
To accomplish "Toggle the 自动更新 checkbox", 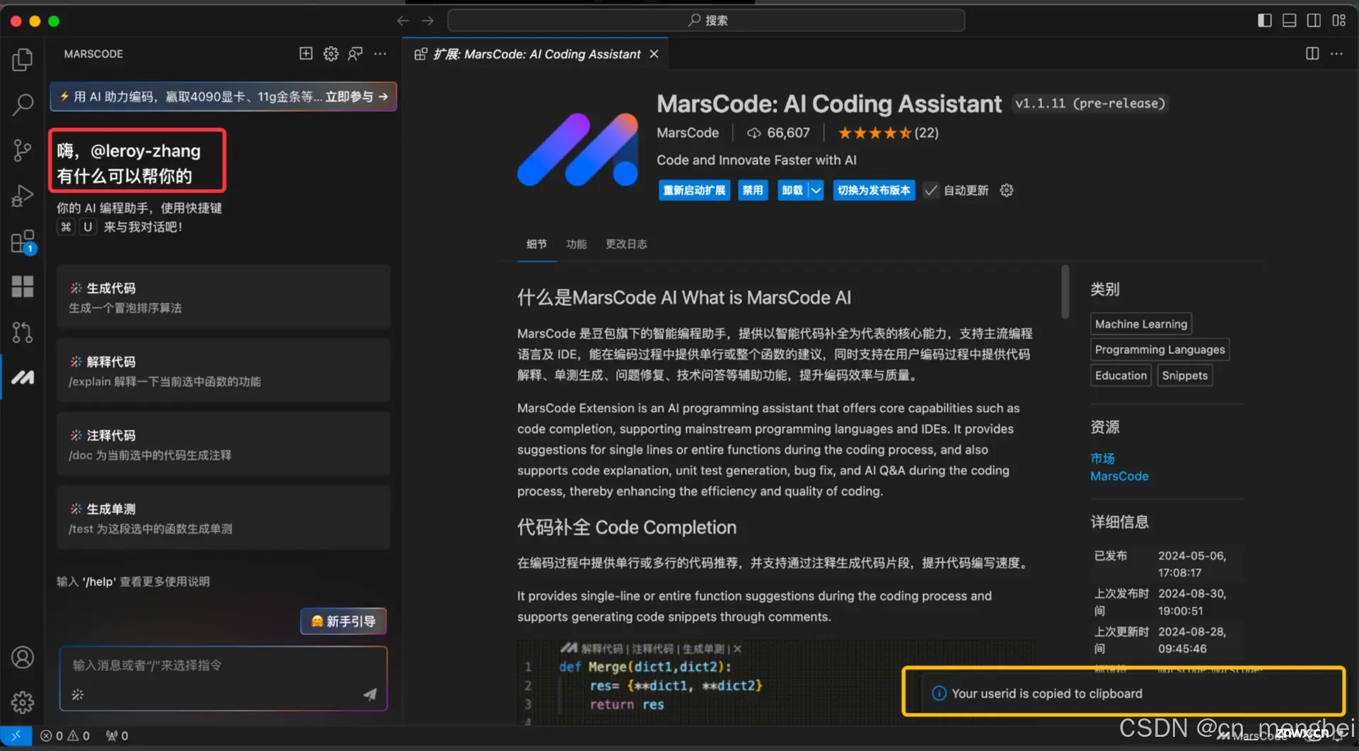I will [931, 190].
